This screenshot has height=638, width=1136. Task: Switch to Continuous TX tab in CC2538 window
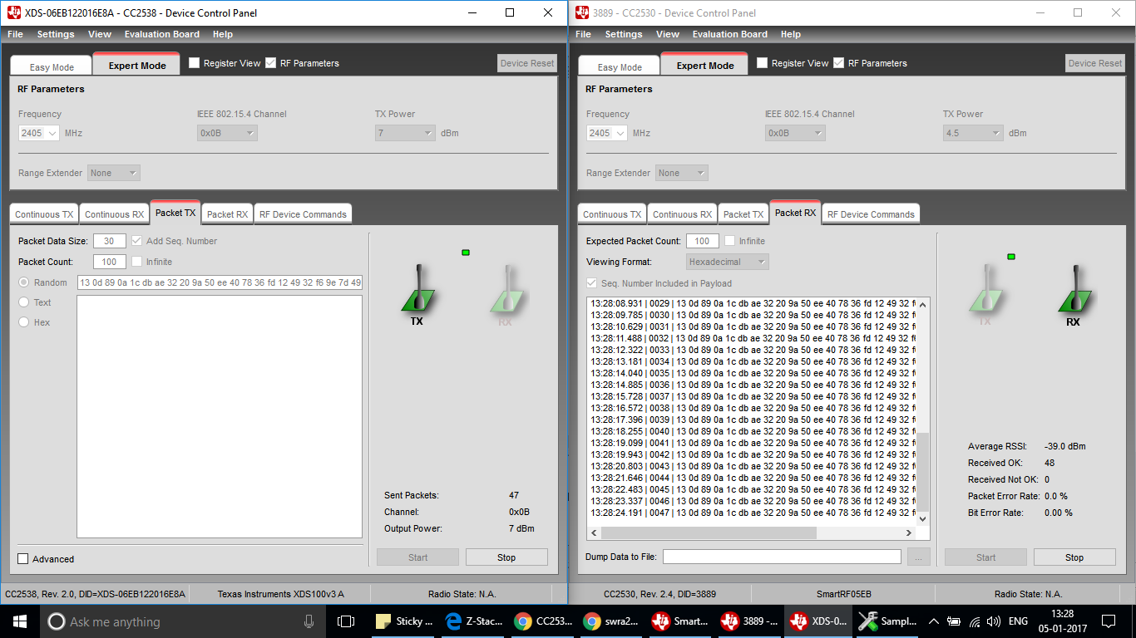(44, 214)
